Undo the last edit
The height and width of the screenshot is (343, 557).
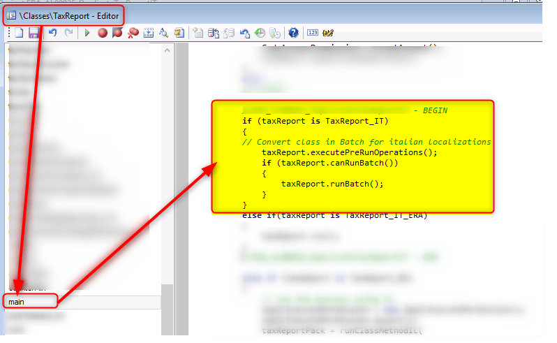tap(53, 33)
